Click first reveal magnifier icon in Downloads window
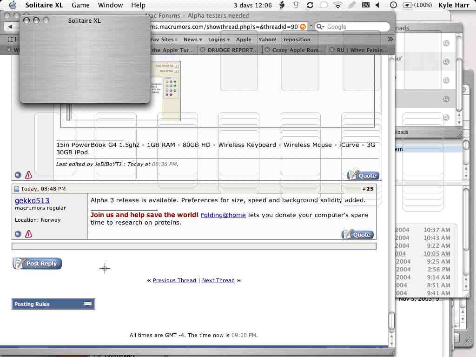Screen dimensions: 476x357 [x=446, y=43]
